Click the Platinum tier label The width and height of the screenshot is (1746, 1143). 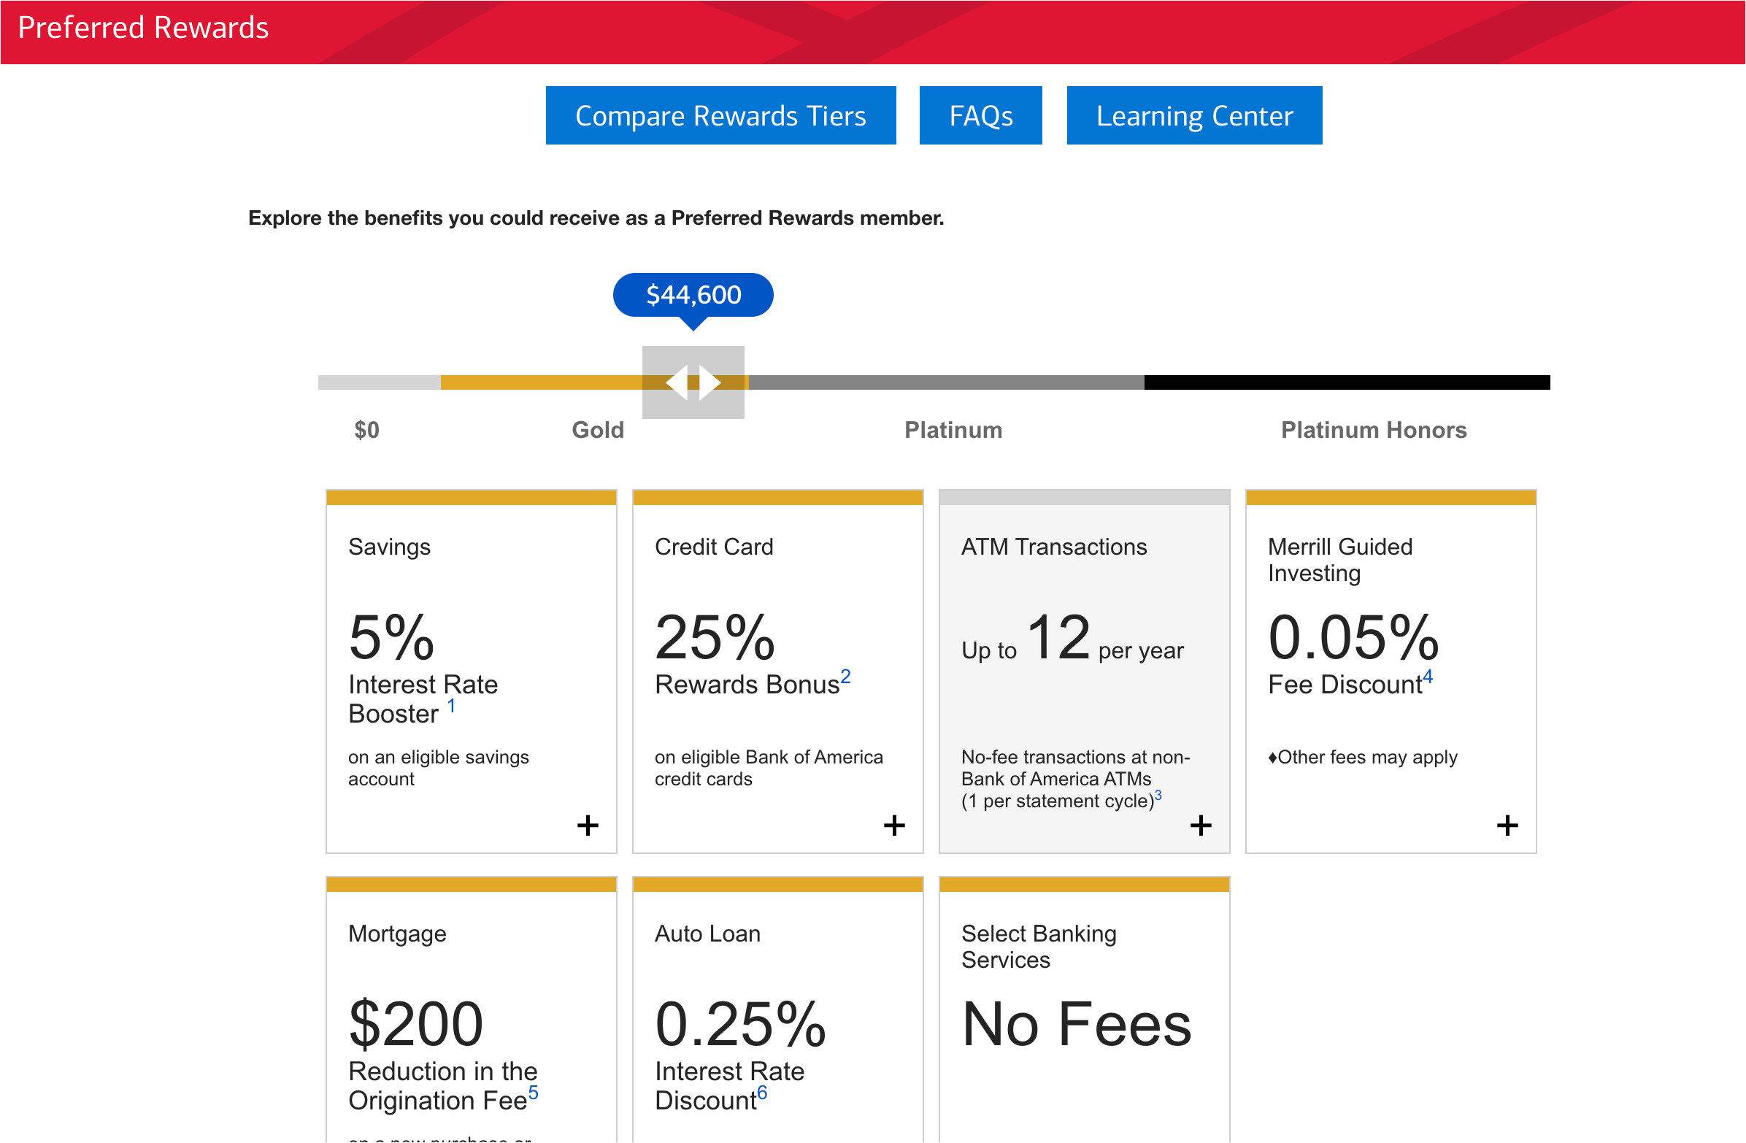tap(953, 430)
